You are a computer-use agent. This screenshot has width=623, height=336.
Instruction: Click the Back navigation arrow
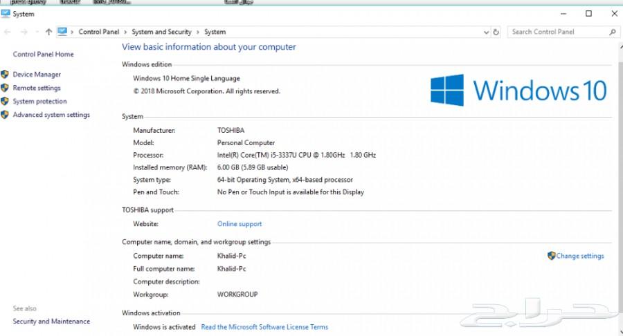(x=8, y=32)
